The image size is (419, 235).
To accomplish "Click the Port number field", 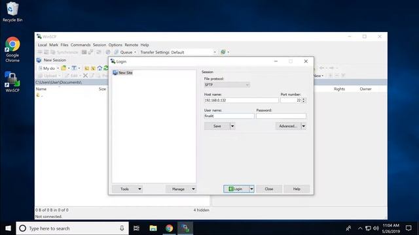I will tap(291, 100).
